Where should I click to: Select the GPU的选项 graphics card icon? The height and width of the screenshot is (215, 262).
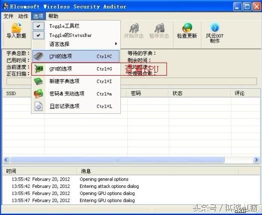[38, 69]
